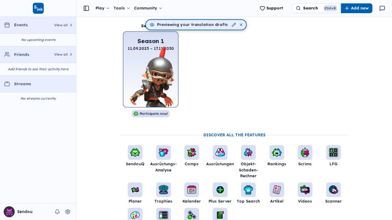Open the Rankings feature icon
Viewport: 392px width, 220px height.
point(276,153)
